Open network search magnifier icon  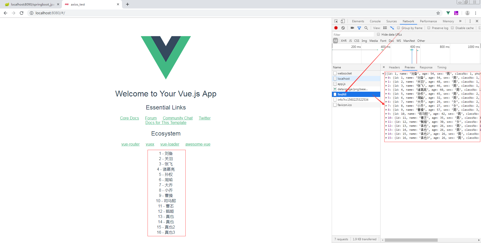pos(366,28)
